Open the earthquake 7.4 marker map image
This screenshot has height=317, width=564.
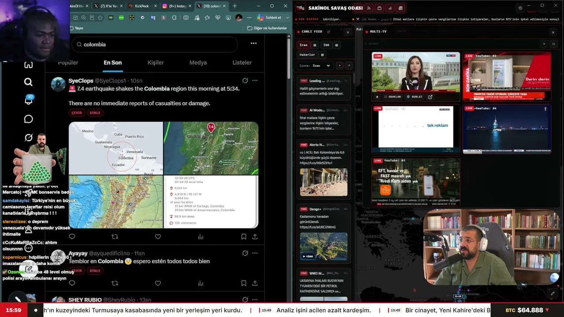coord(211,148)
